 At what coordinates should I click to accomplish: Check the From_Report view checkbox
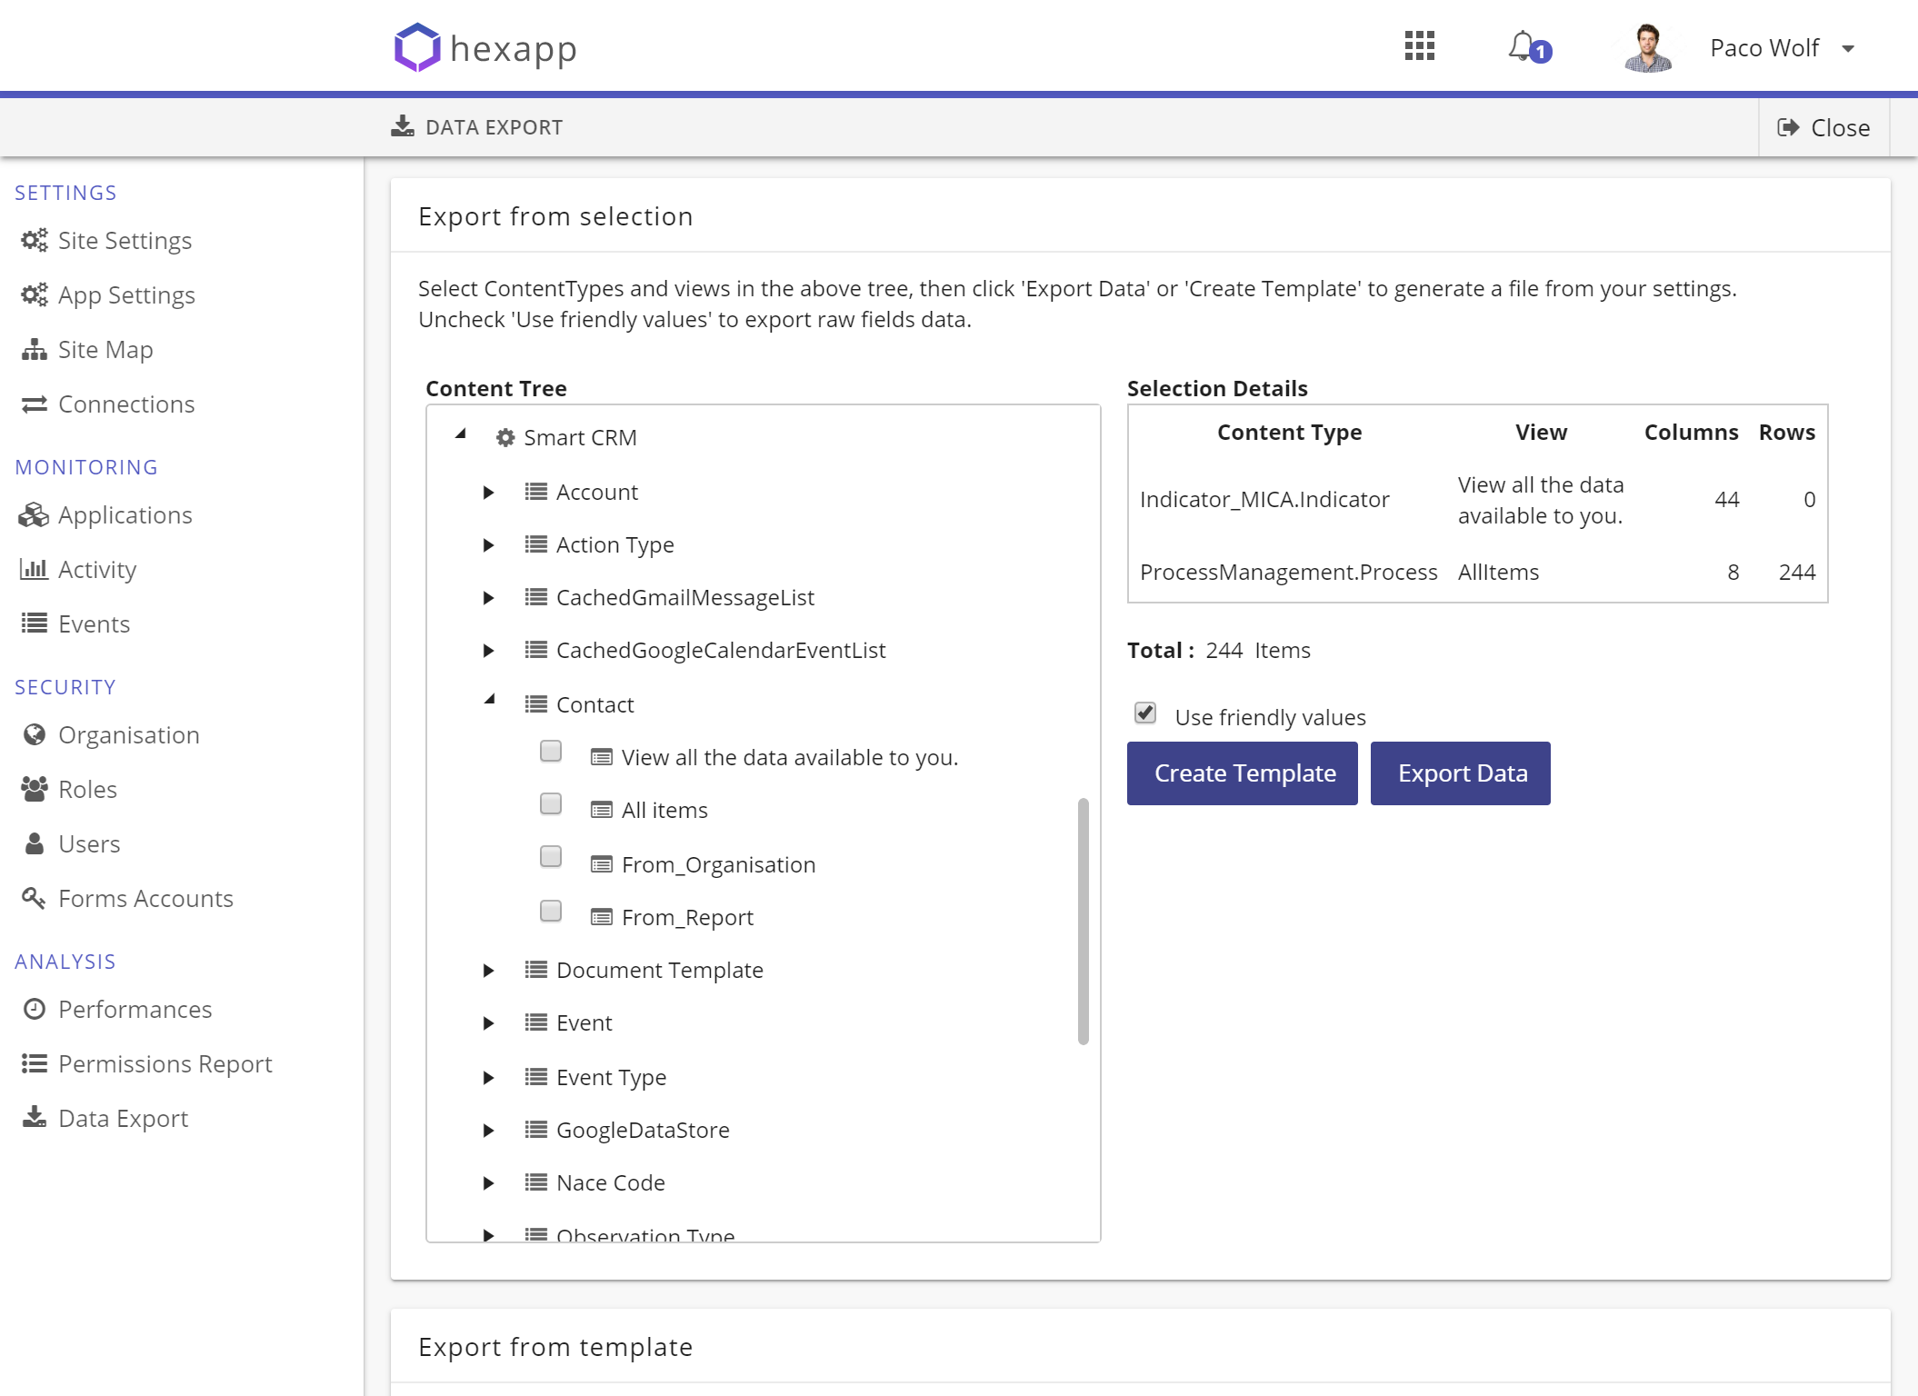click(x=551, y=911)
